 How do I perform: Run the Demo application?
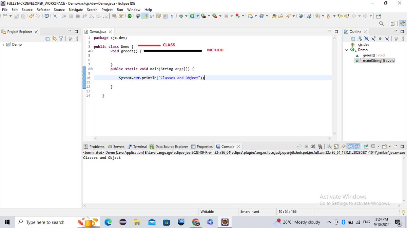tap(193, 16)
